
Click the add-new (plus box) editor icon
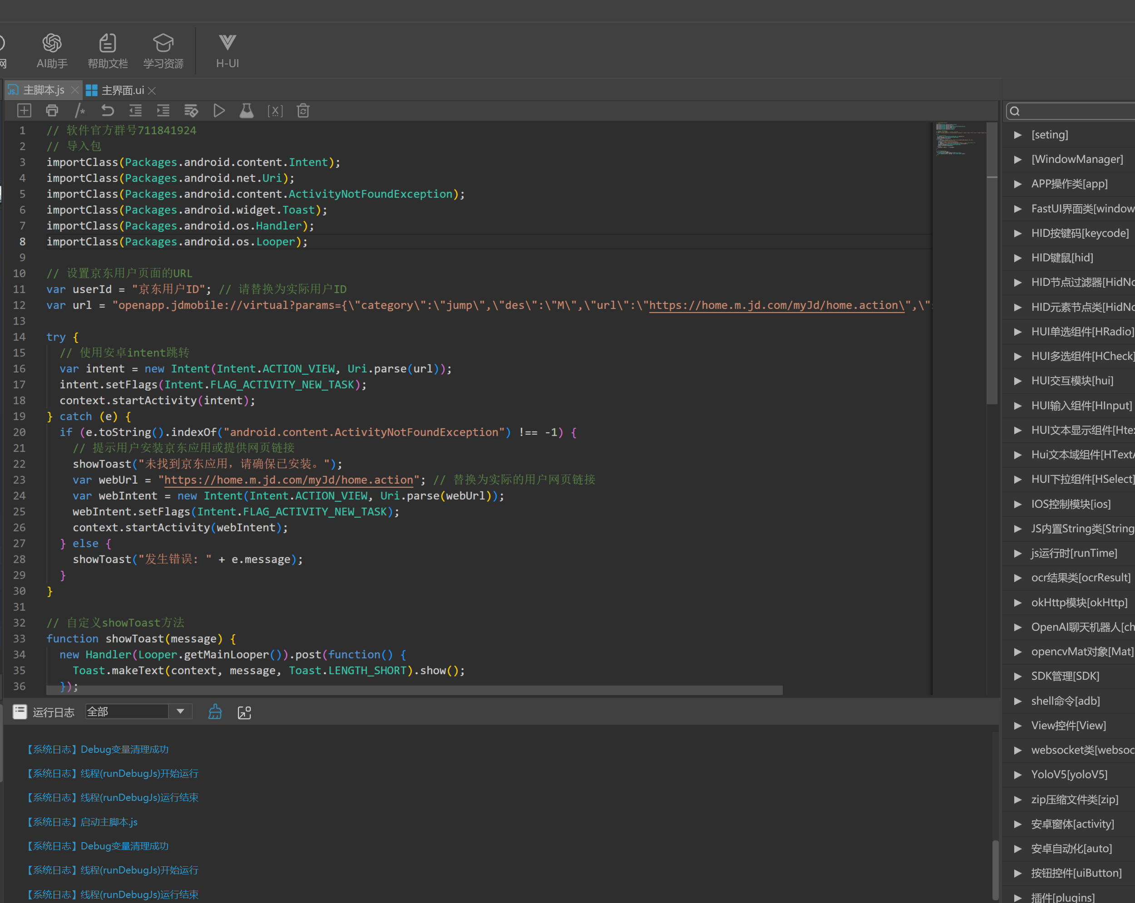[x=24, y=111]
